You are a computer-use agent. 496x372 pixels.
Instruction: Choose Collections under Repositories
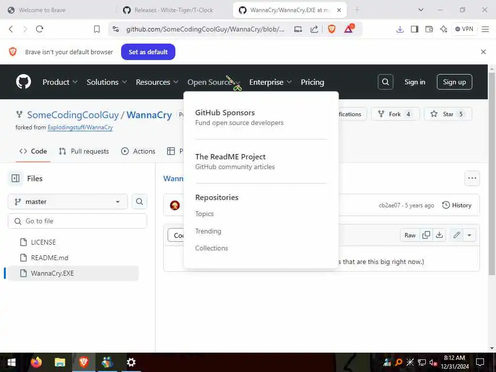point(212,248)
